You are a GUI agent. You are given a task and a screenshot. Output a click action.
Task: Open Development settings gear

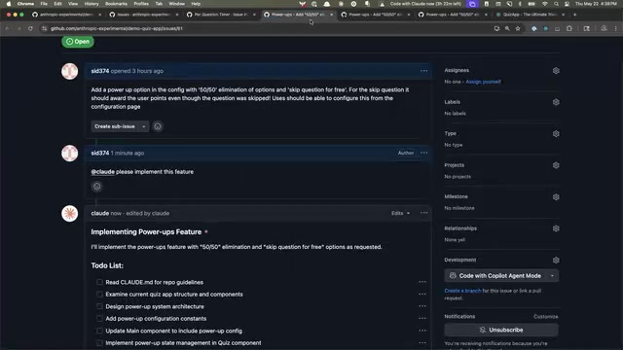pyautogui.click(x=556, y=260)
